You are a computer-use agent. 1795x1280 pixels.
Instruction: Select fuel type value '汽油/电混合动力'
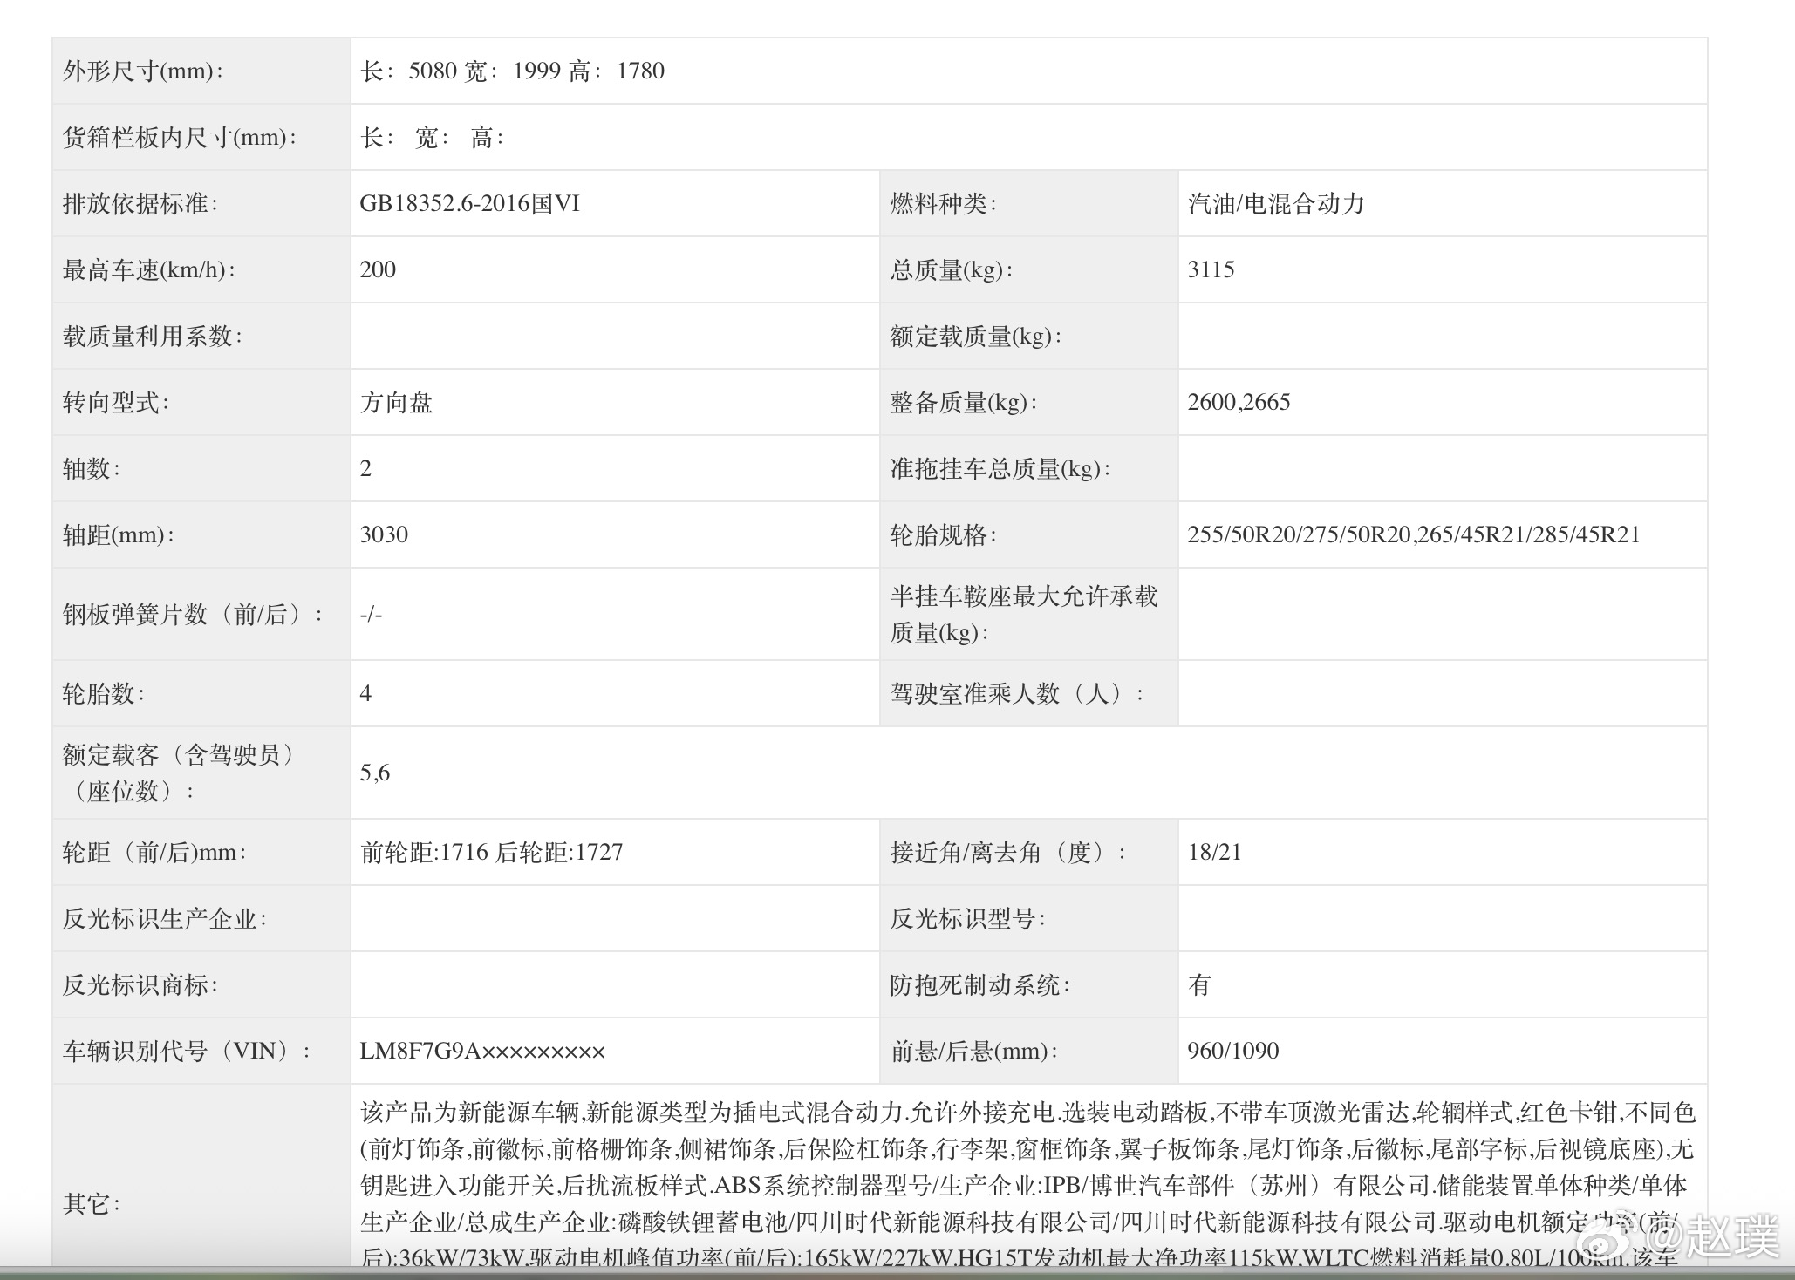coord(1276,203)
